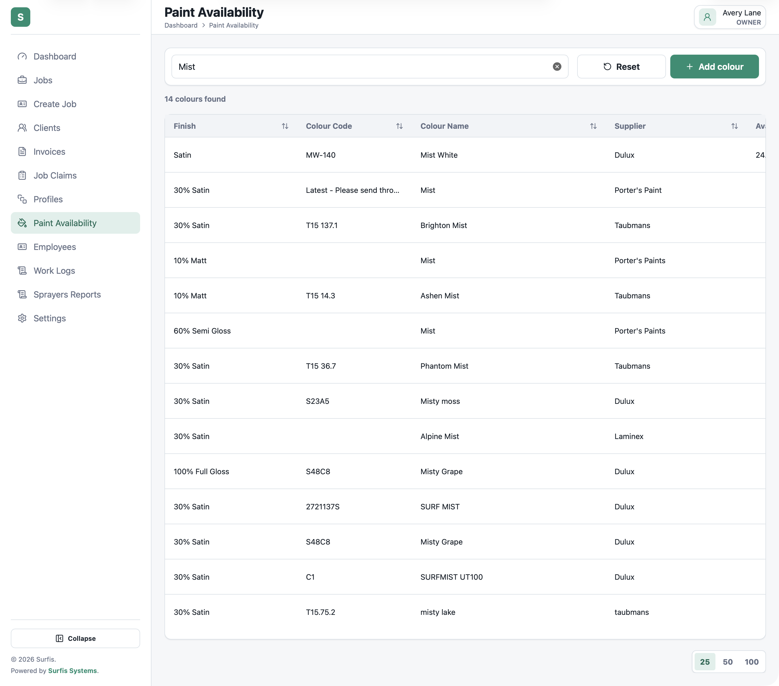Screen dimensions: 779x686
Task: Add a new colour
Action: [x=714, y=67]
